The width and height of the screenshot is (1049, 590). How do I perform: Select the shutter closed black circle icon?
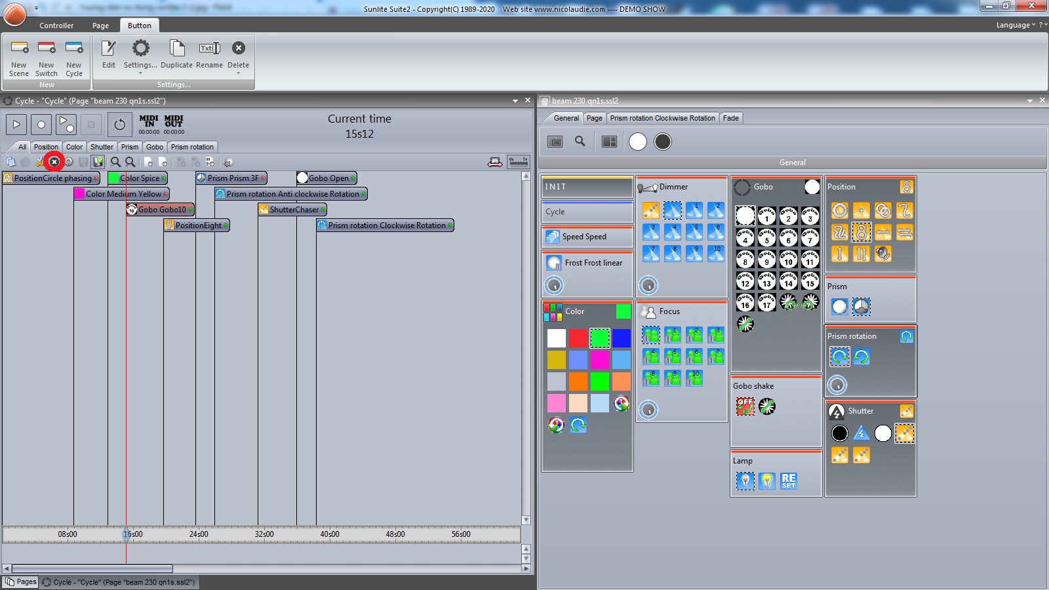coord(840,433)
